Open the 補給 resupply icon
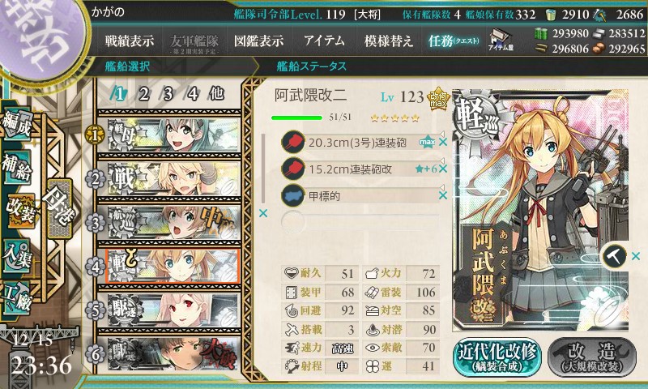Viewport: 648px width, 389px height. [x=16, y=167]
